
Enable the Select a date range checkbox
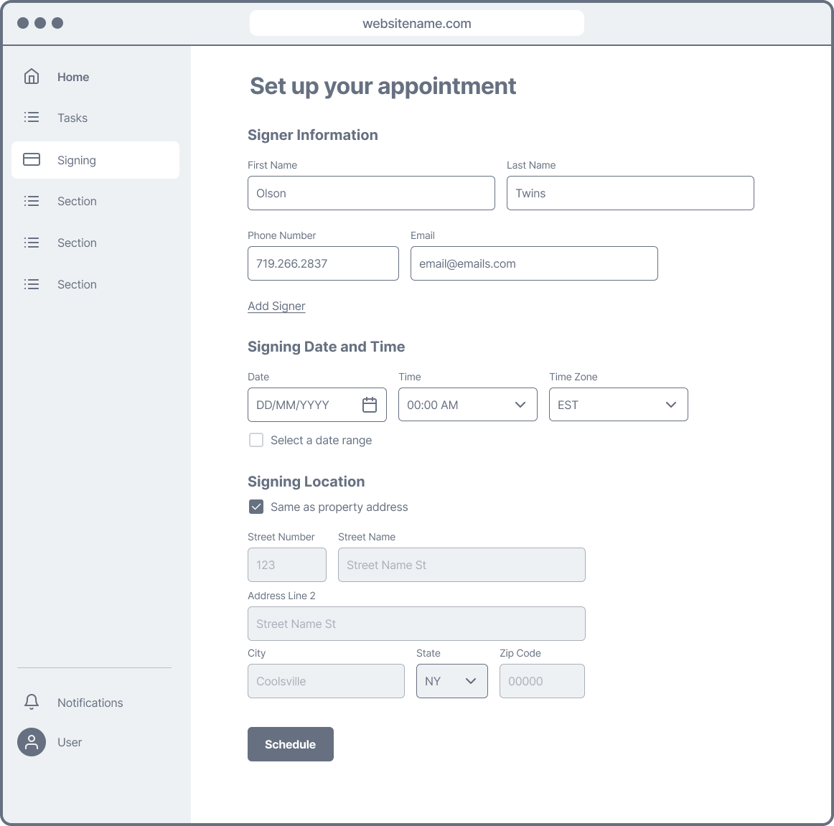256,440
